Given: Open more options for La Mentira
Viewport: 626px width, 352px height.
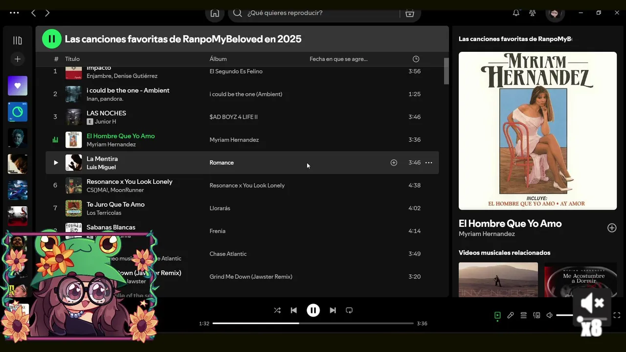Looking at the screenshot, I should click(x=429, y=162).
